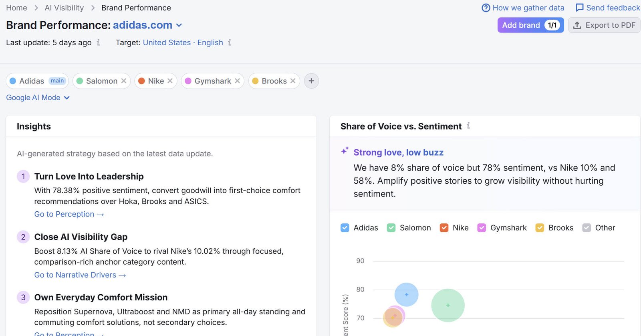The image size is (641, 336).
Task: Uncheck Adidas in chart legend
Action: (x=345, y=228)
